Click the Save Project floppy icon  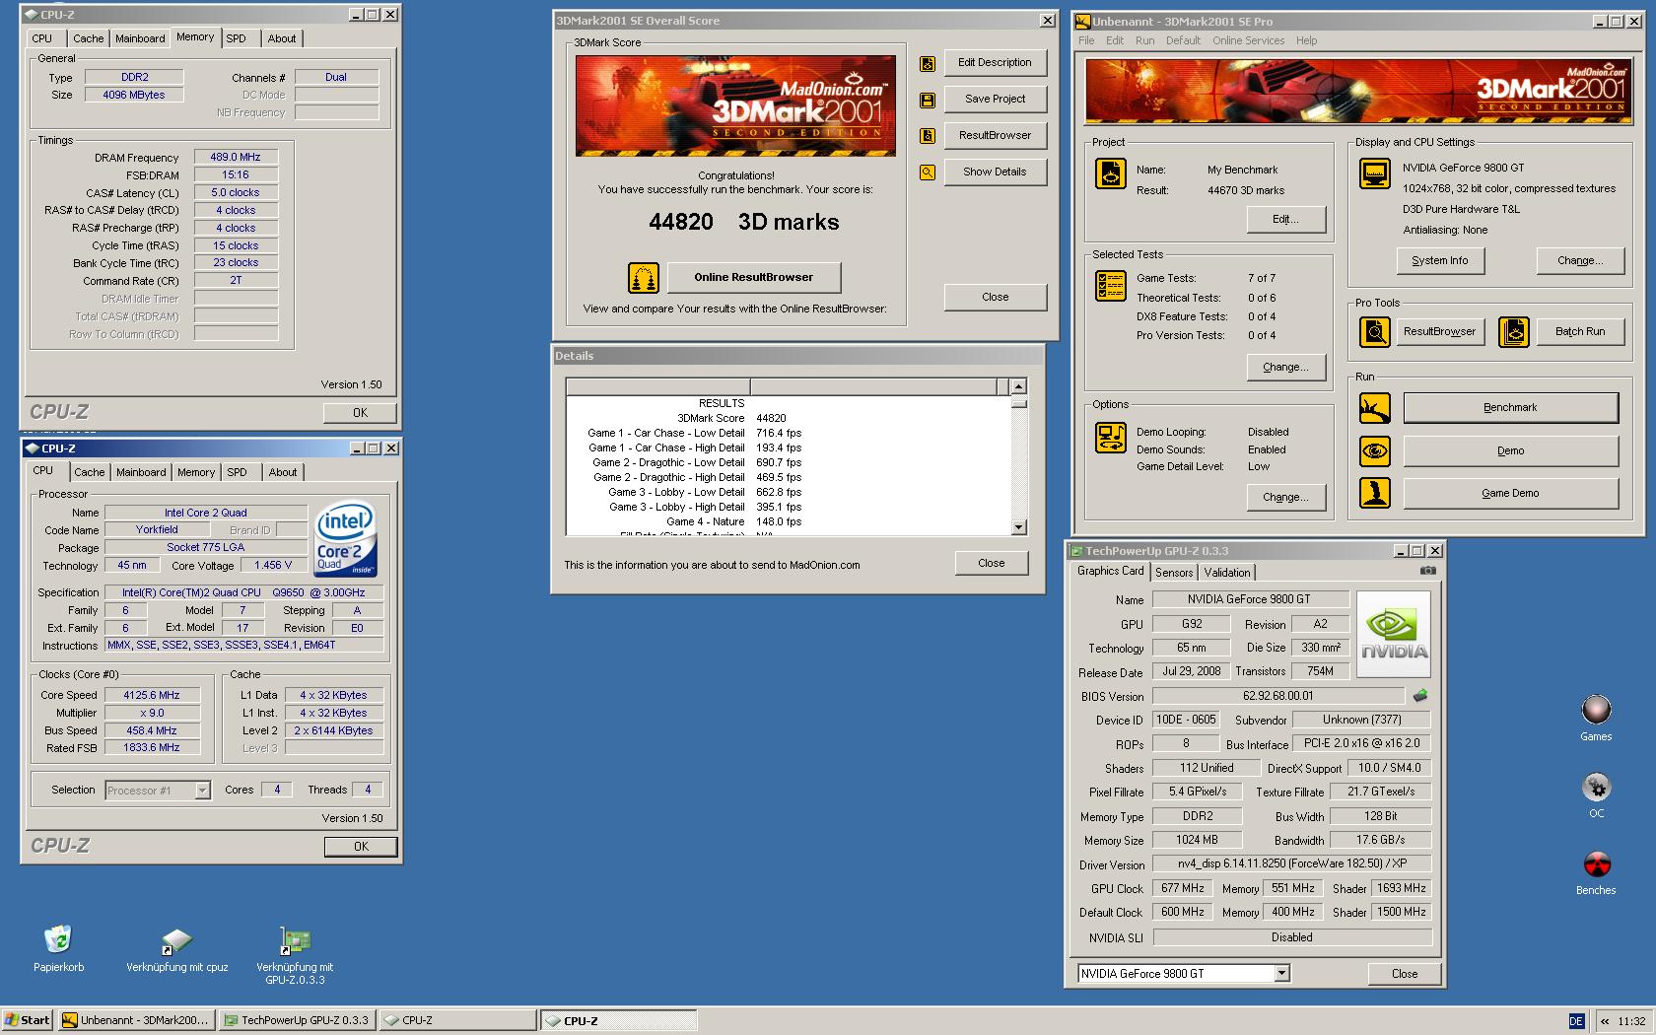point(928,100)
